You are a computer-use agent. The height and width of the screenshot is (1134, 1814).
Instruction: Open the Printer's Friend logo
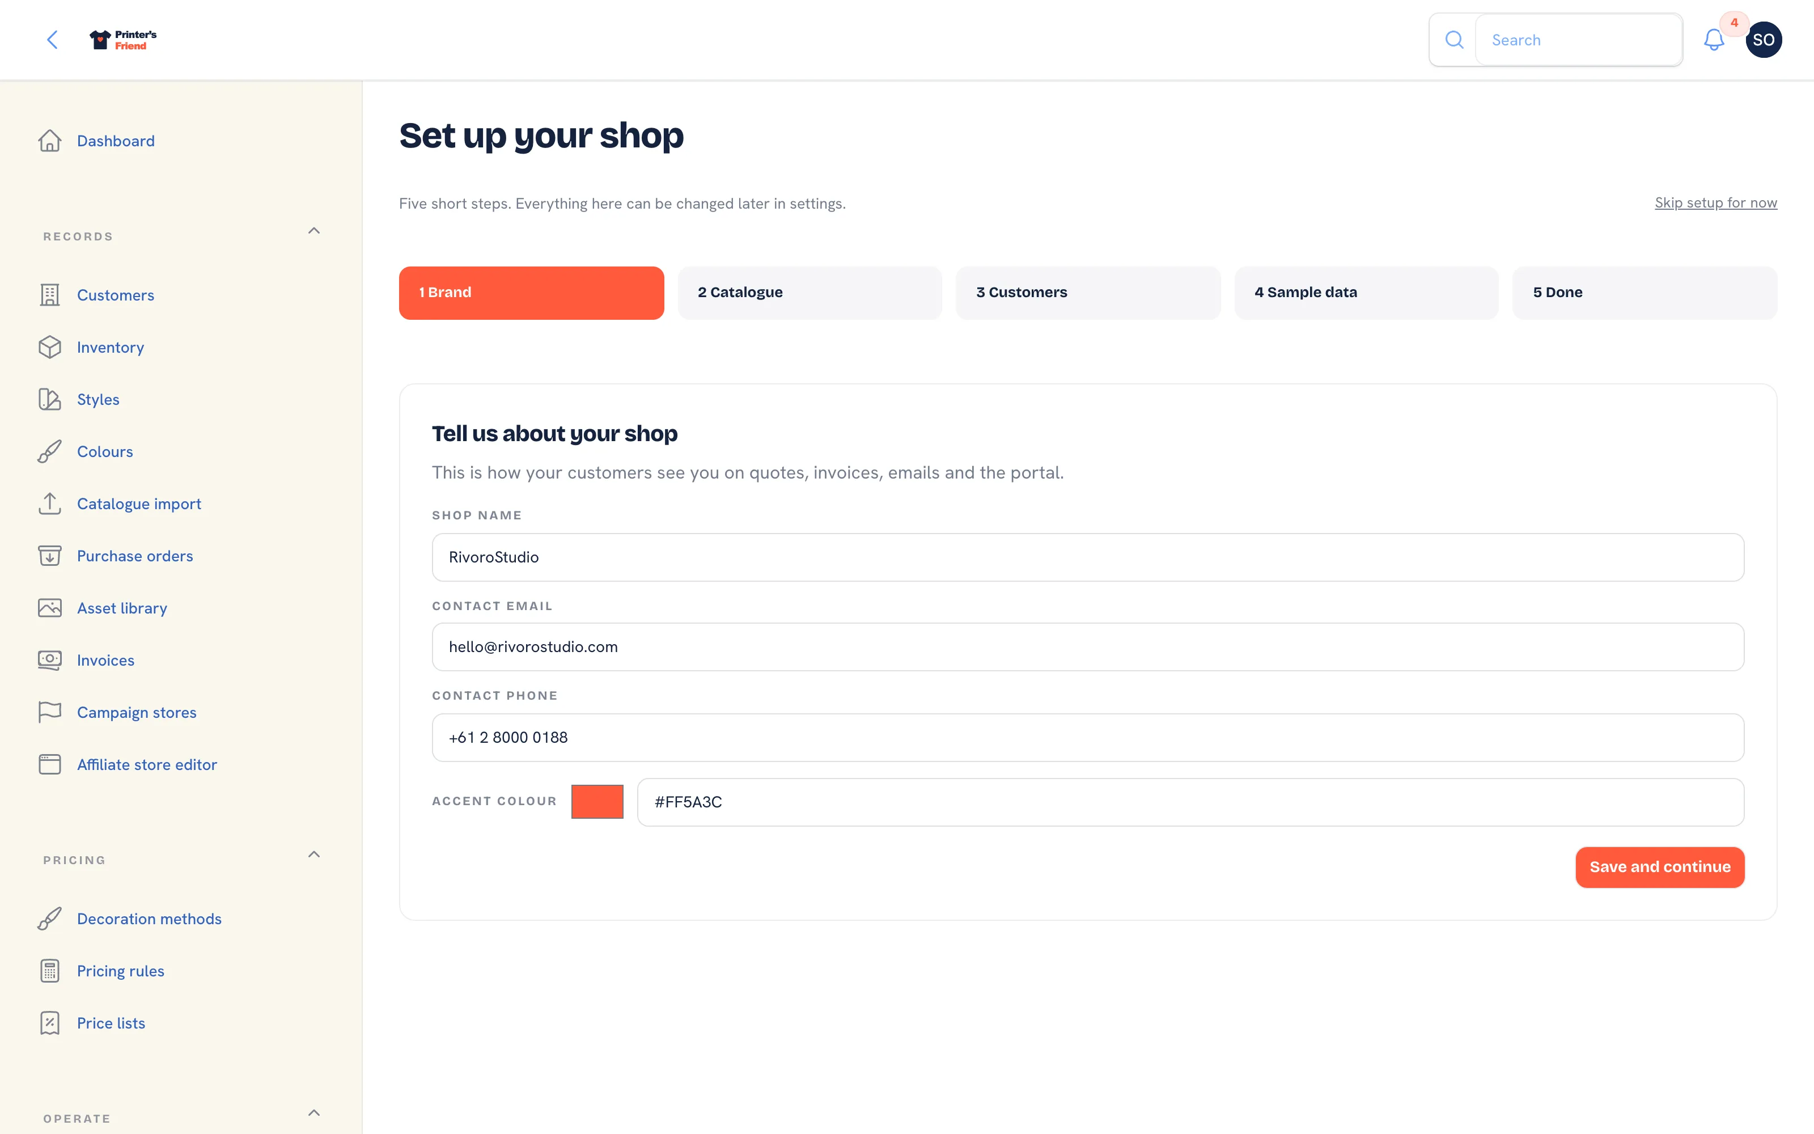pos(123,40)
